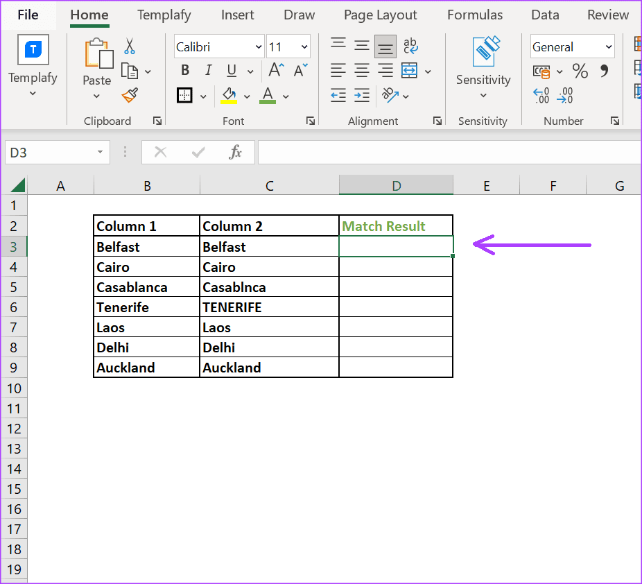
Task: Increase font size with large A icon
Action: point(276,70)
